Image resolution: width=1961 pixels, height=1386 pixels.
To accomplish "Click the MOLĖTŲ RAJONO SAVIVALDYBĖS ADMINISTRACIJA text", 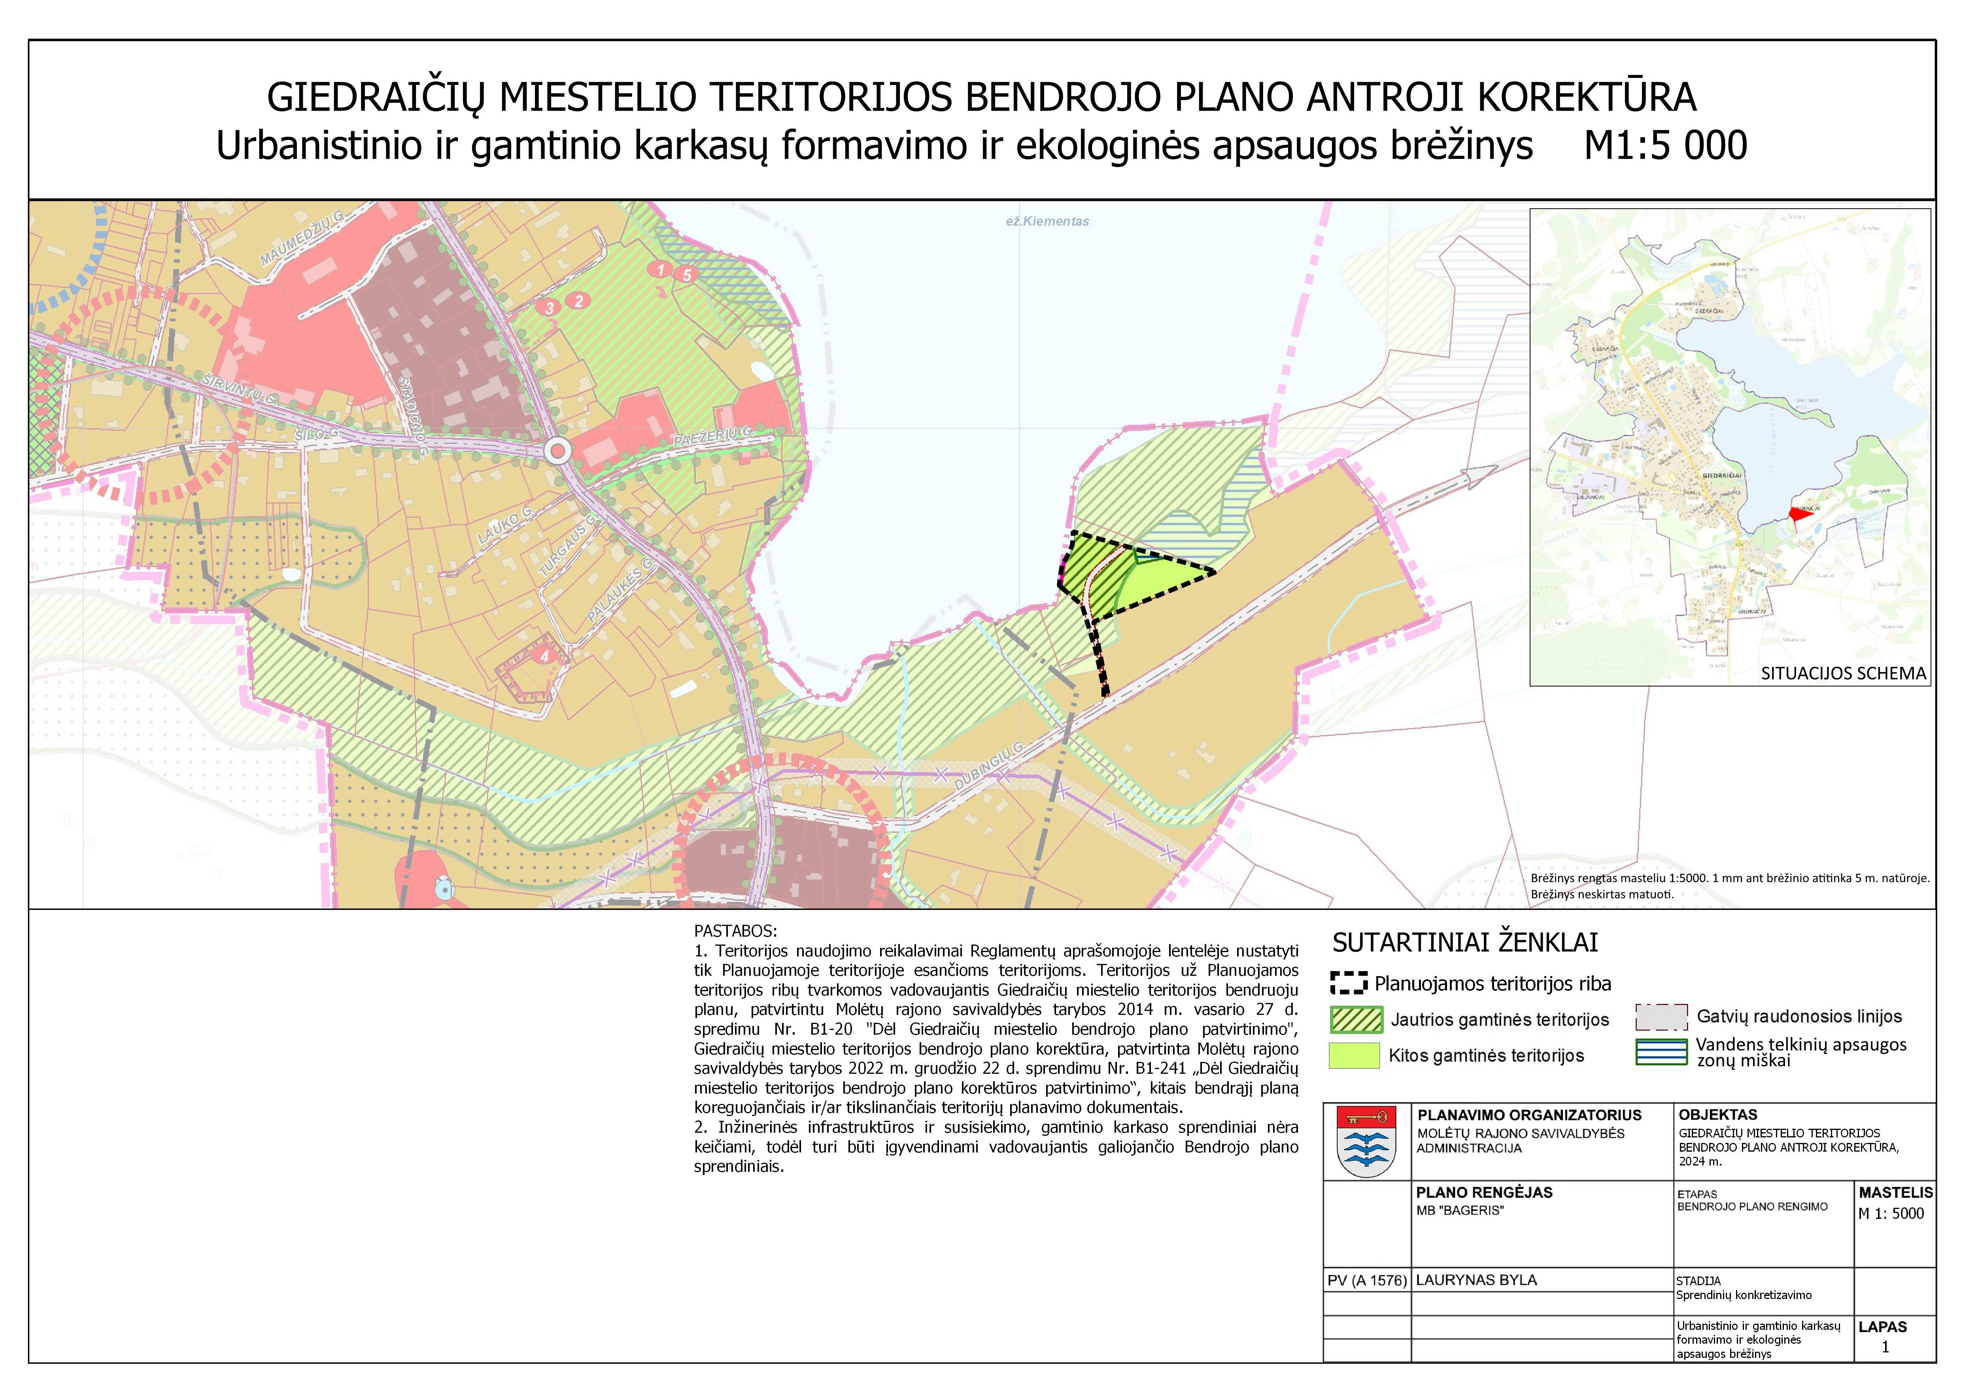I will pos(1520,1141).
